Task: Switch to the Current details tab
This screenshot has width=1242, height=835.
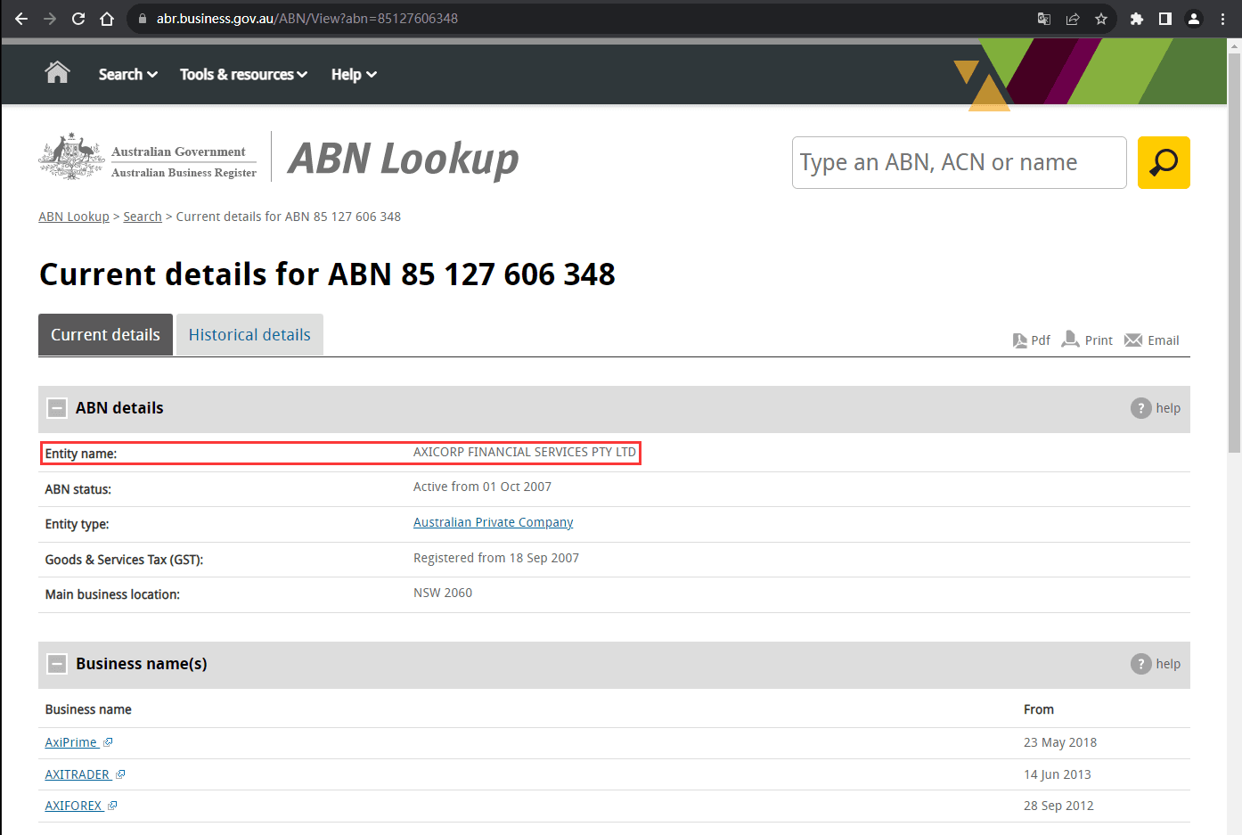Action: (105, 335)
